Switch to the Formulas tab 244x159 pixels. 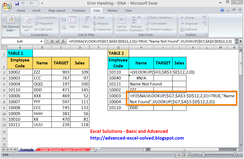[x=79, y=11]
